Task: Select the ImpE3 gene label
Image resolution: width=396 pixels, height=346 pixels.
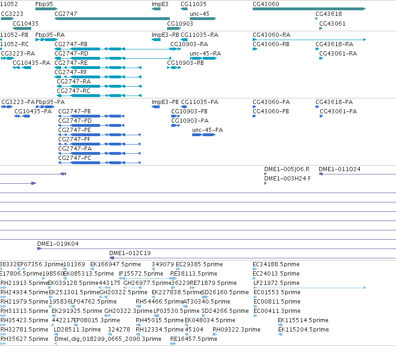Action: pyautogui.click(x=160, y=4)
